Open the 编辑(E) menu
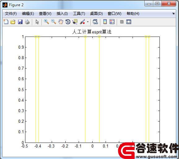The width and height of the screenshot is (179, 159). (28, 14)
